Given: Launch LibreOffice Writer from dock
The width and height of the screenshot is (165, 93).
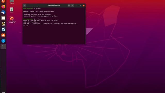Looking at the screenshot, I should (x=3, y=29).
